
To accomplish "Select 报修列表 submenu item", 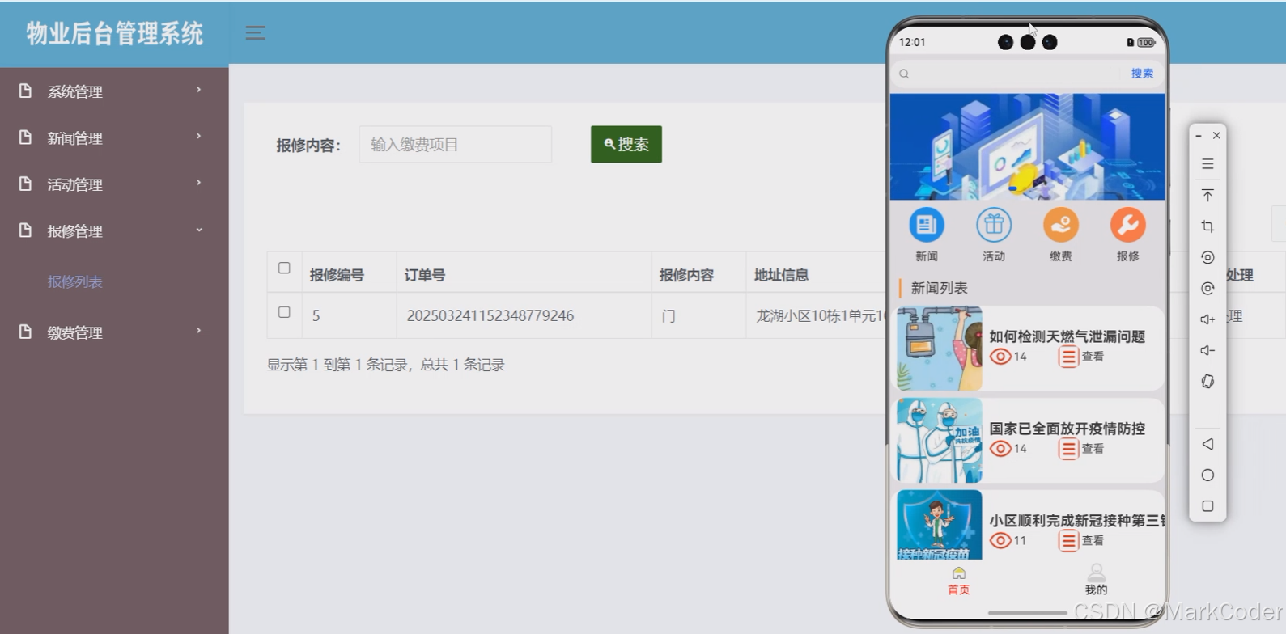I will [x=74, y=281].
